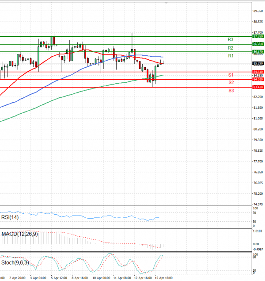This screenshot has width=265, height=281.
Task: Select the current price 85.290 tag
Action: point(258,63)
